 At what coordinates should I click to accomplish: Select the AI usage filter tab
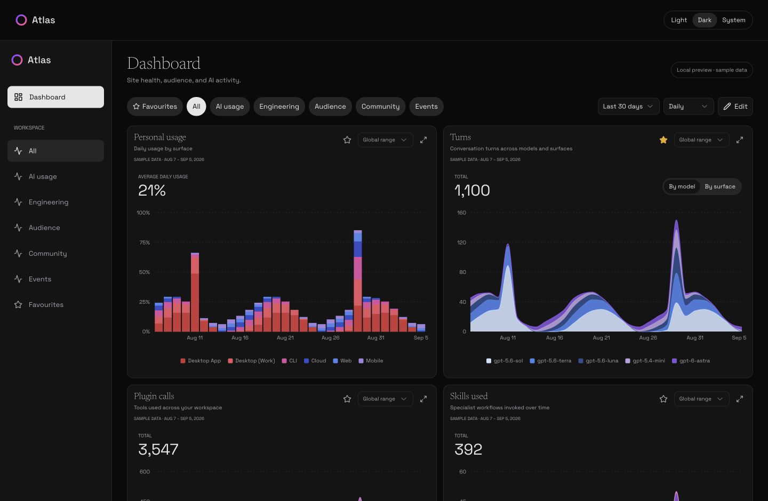(x=230, y=107)
